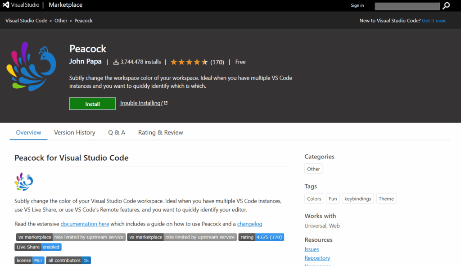Viewport: 461px width, 266px height.
Task: Click the rating 4.6/5 badge
Action: [261, 237]
